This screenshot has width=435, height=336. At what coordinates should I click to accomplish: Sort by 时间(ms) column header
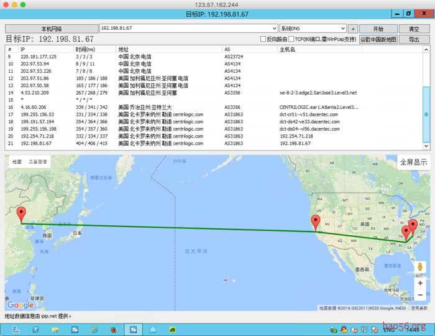(94, 49)
